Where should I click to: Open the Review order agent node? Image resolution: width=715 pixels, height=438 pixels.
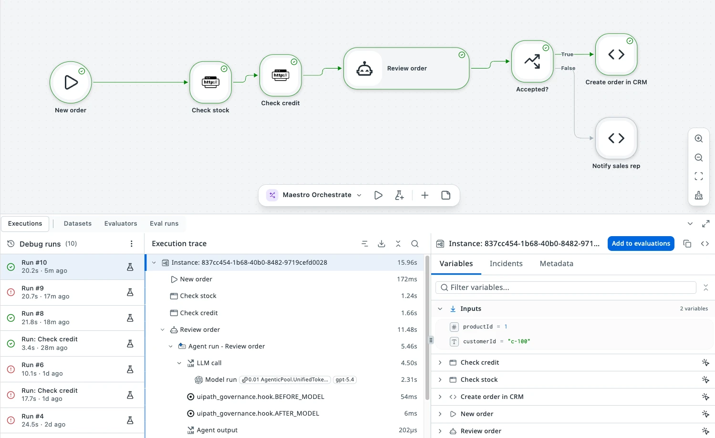coord(406,68)
